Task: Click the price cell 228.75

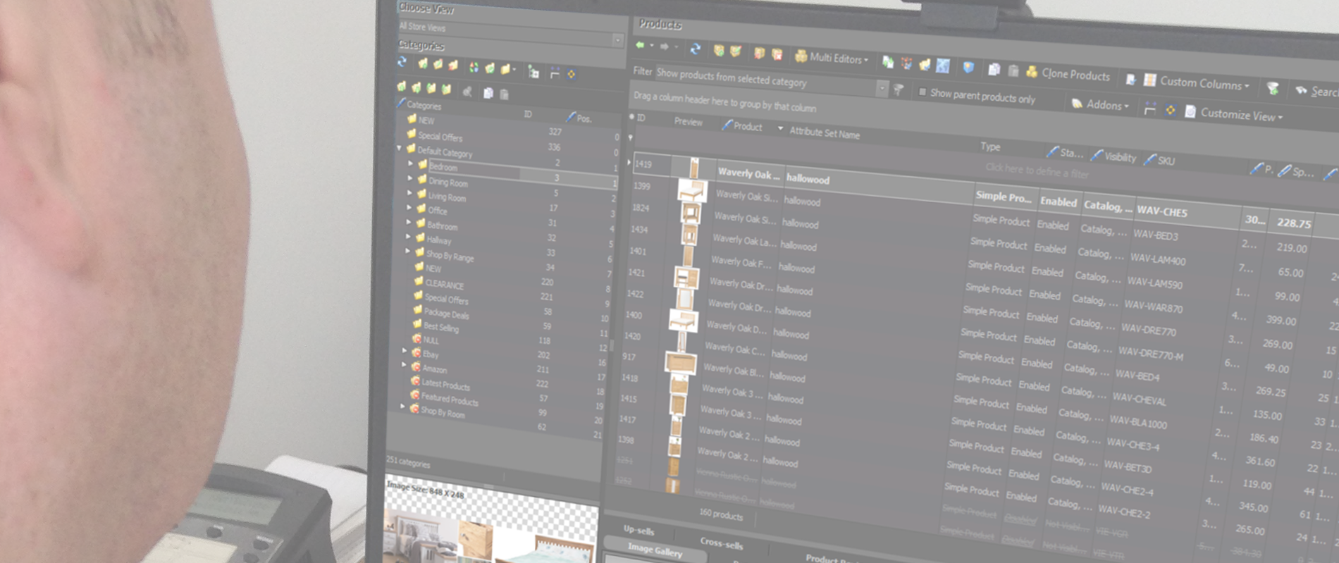Action: [x=1293, y=223]
